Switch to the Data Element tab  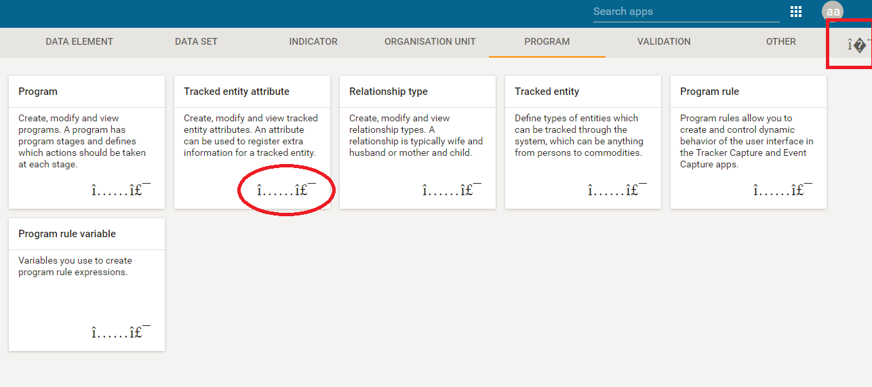point(79,42)
